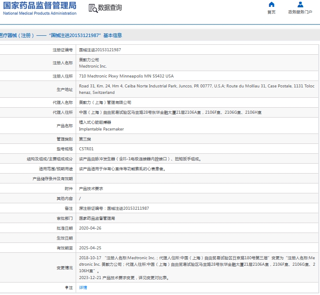Viewport: 320px width, 295px height.
Task: Click the C5TR01 model value
Action: (86, 149)
